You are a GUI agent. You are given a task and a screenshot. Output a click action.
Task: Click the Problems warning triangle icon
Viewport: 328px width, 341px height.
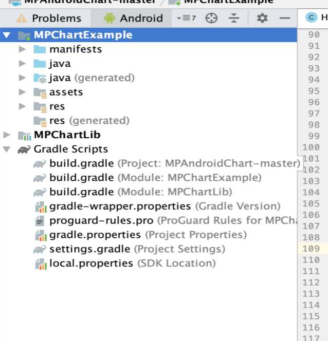coord(22,18)
